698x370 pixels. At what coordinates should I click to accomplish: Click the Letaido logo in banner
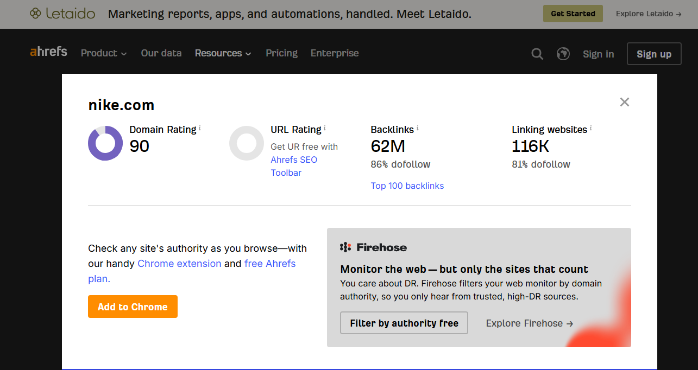[62, 14]
